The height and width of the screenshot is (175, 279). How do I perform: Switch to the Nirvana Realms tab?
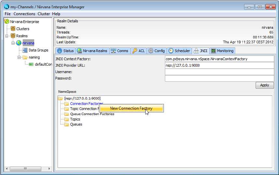[92, 51]
